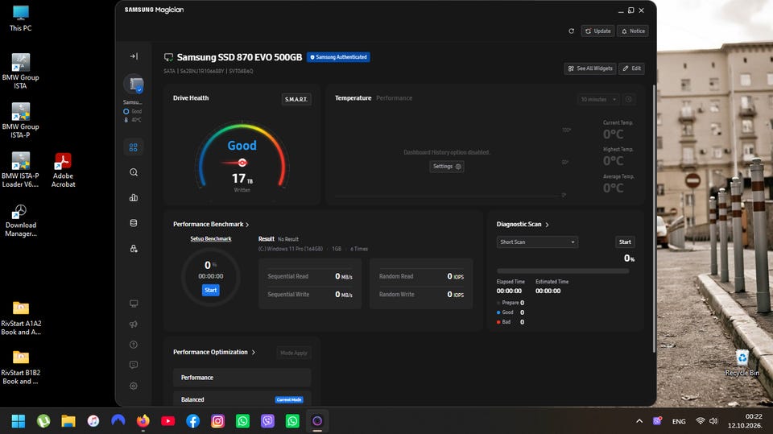Start the performance benchmark
773x434 pixels.
(210, 290)
